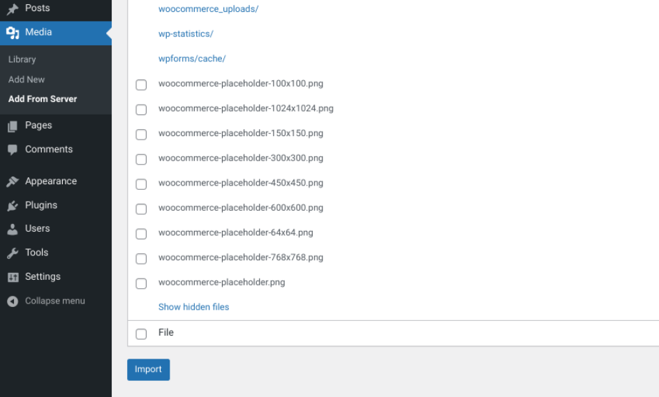Image resolution: width=659 pixels, height=397 pixels.
Task: Check woocommerce-placeholder-100x100.png checkbox
Action: point(141,85)
